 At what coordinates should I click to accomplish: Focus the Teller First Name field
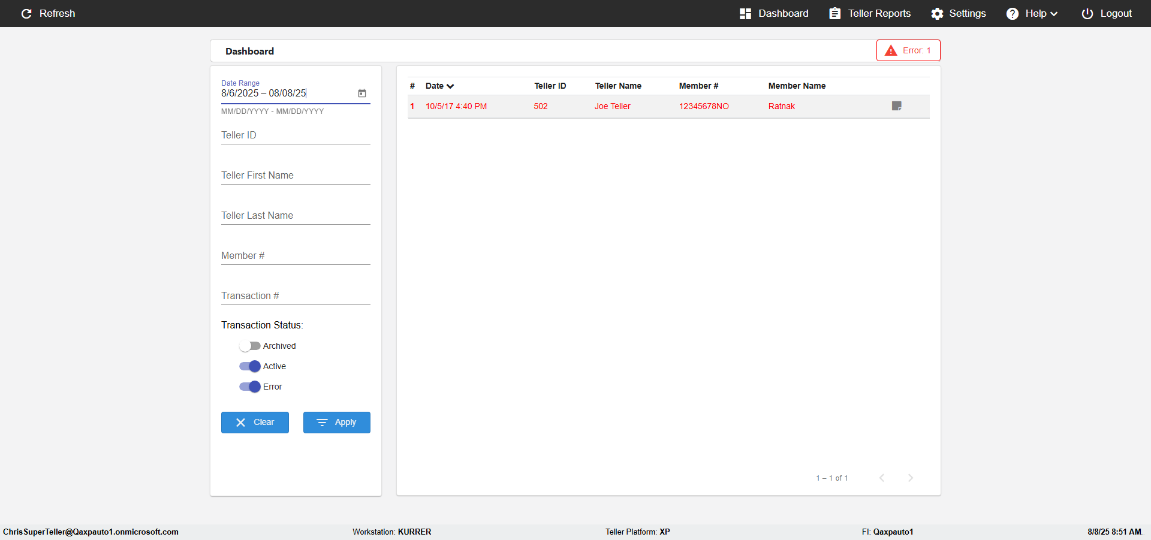[296, 176]
